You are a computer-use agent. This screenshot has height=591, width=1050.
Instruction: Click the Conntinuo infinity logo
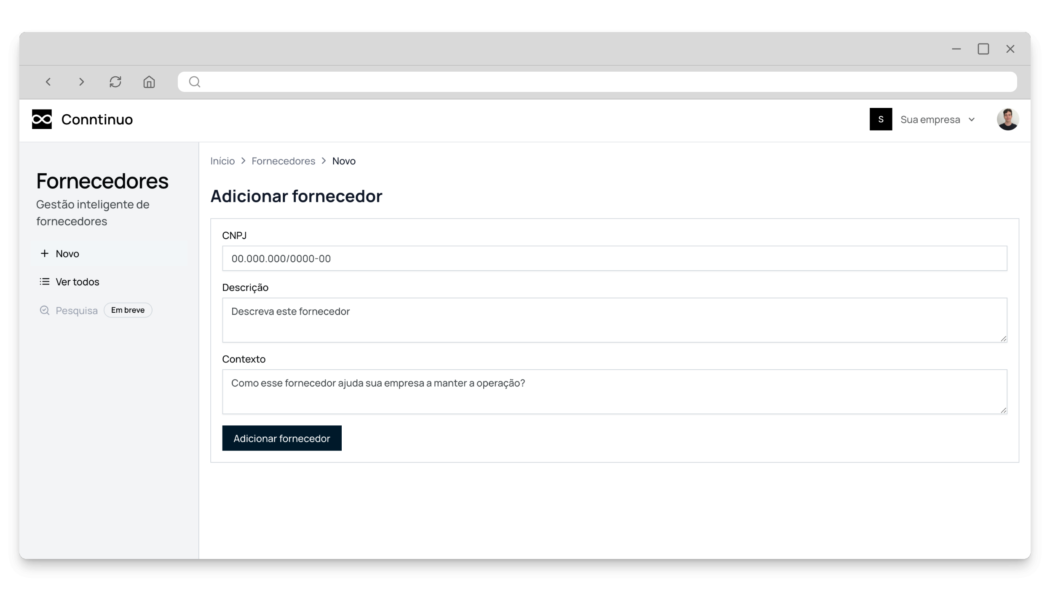[x=42, y=119]
